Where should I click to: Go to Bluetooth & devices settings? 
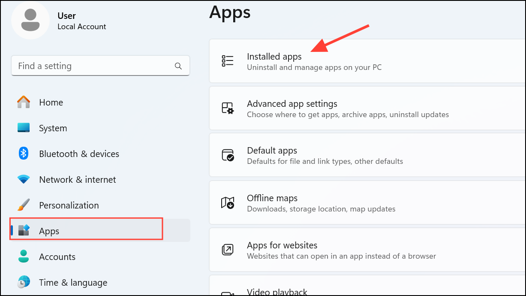point(100,154)
